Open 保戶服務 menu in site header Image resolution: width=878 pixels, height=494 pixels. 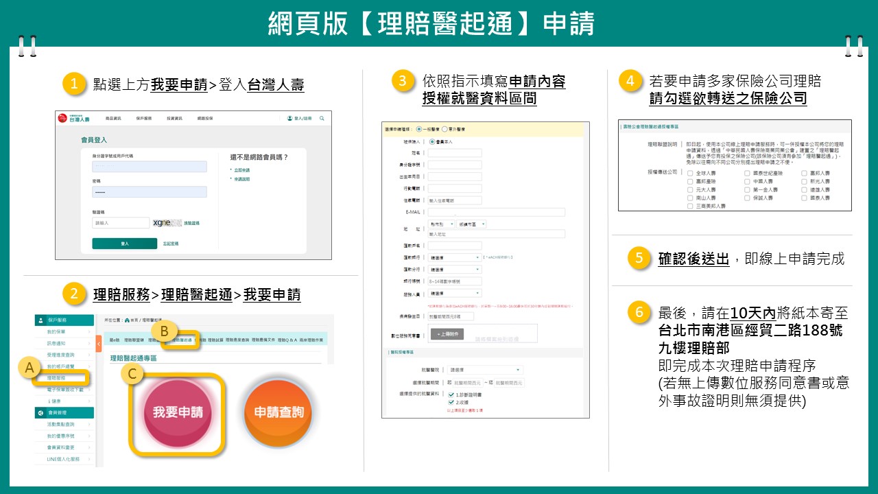point(144,119)
